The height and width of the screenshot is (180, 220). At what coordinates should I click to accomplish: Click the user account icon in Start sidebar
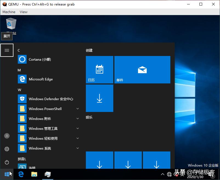7,136
